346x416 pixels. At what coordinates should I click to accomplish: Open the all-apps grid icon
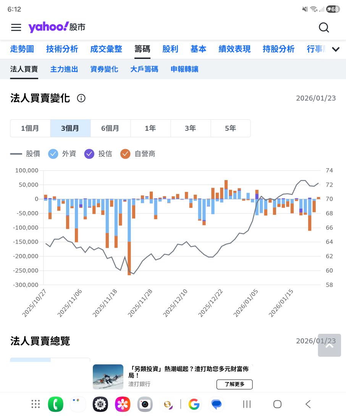click(36, 404)
